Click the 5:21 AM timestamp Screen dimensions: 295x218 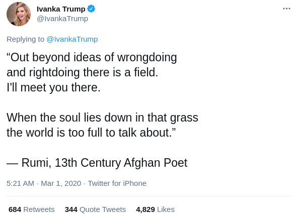pos(20,183)
